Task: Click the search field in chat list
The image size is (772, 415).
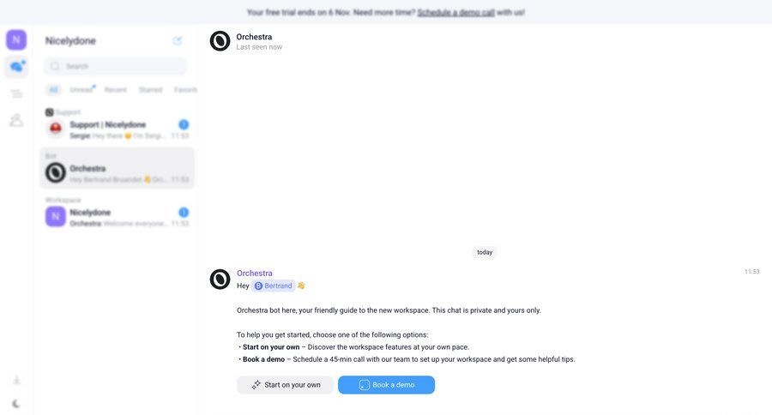Action: click(x=115, y=67)
